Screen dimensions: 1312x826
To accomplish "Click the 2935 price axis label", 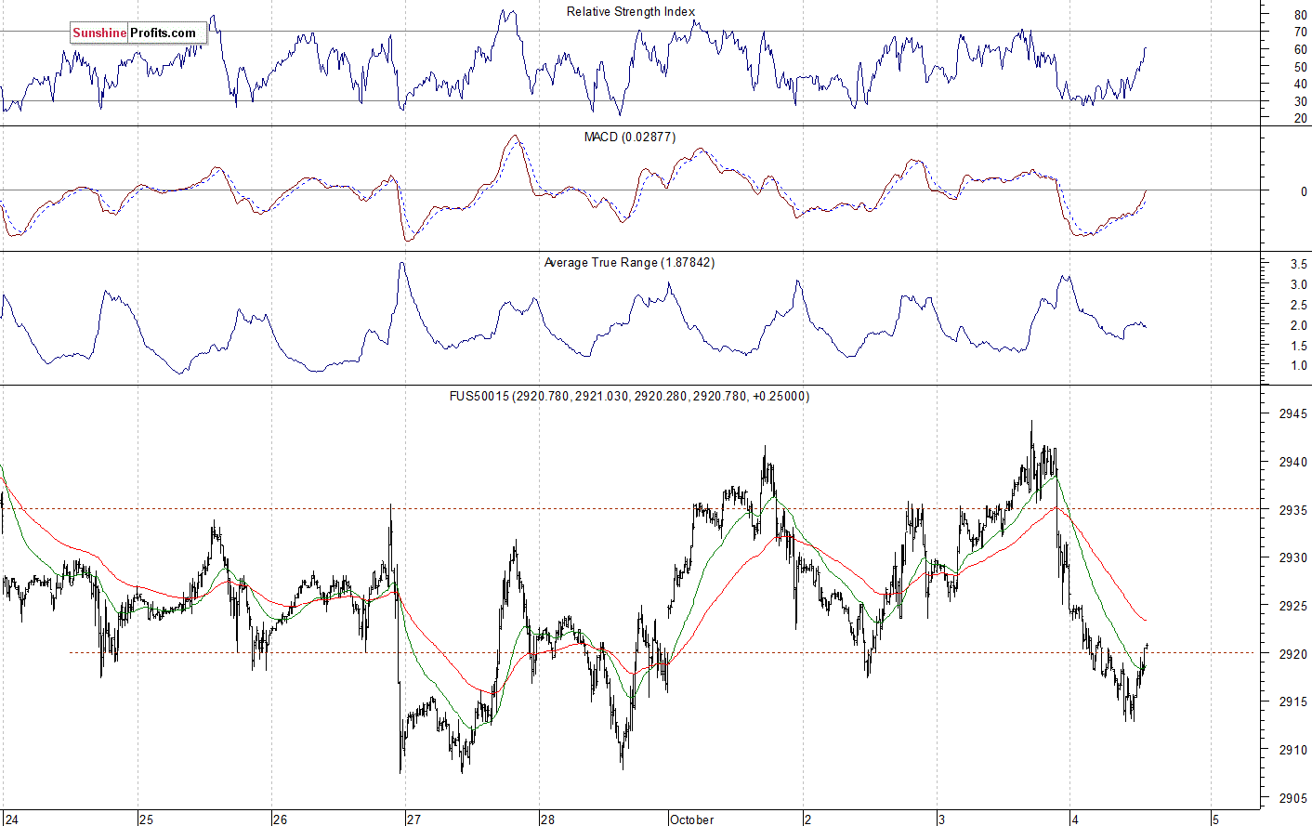I will click(1292, 510).
